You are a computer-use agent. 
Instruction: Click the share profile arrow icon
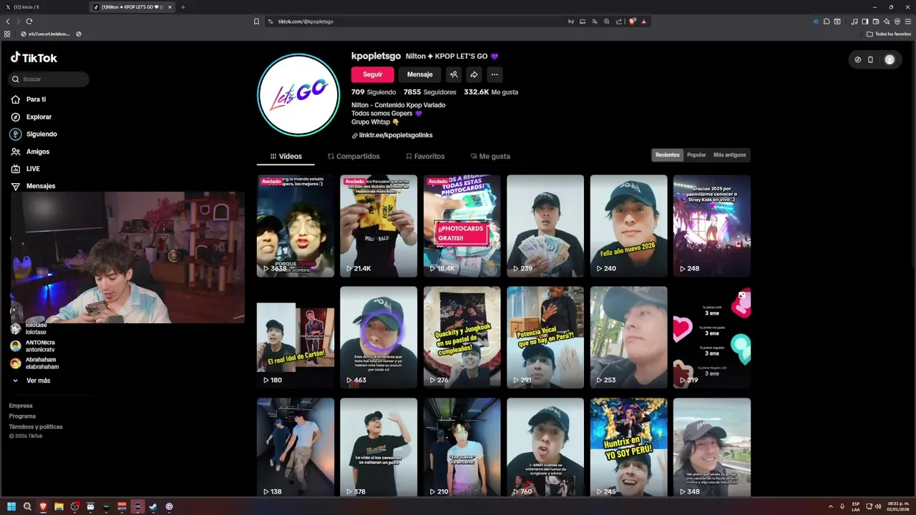474,74
